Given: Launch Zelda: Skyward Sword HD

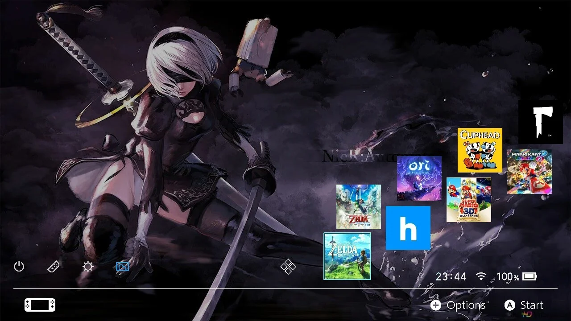Looking at the screenshot, I should pyautogui.click(x=359, y=206).
